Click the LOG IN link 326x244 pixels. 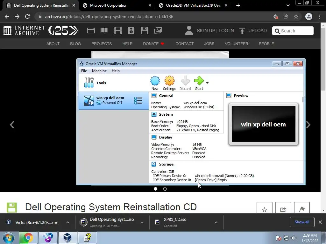[226, 31]
